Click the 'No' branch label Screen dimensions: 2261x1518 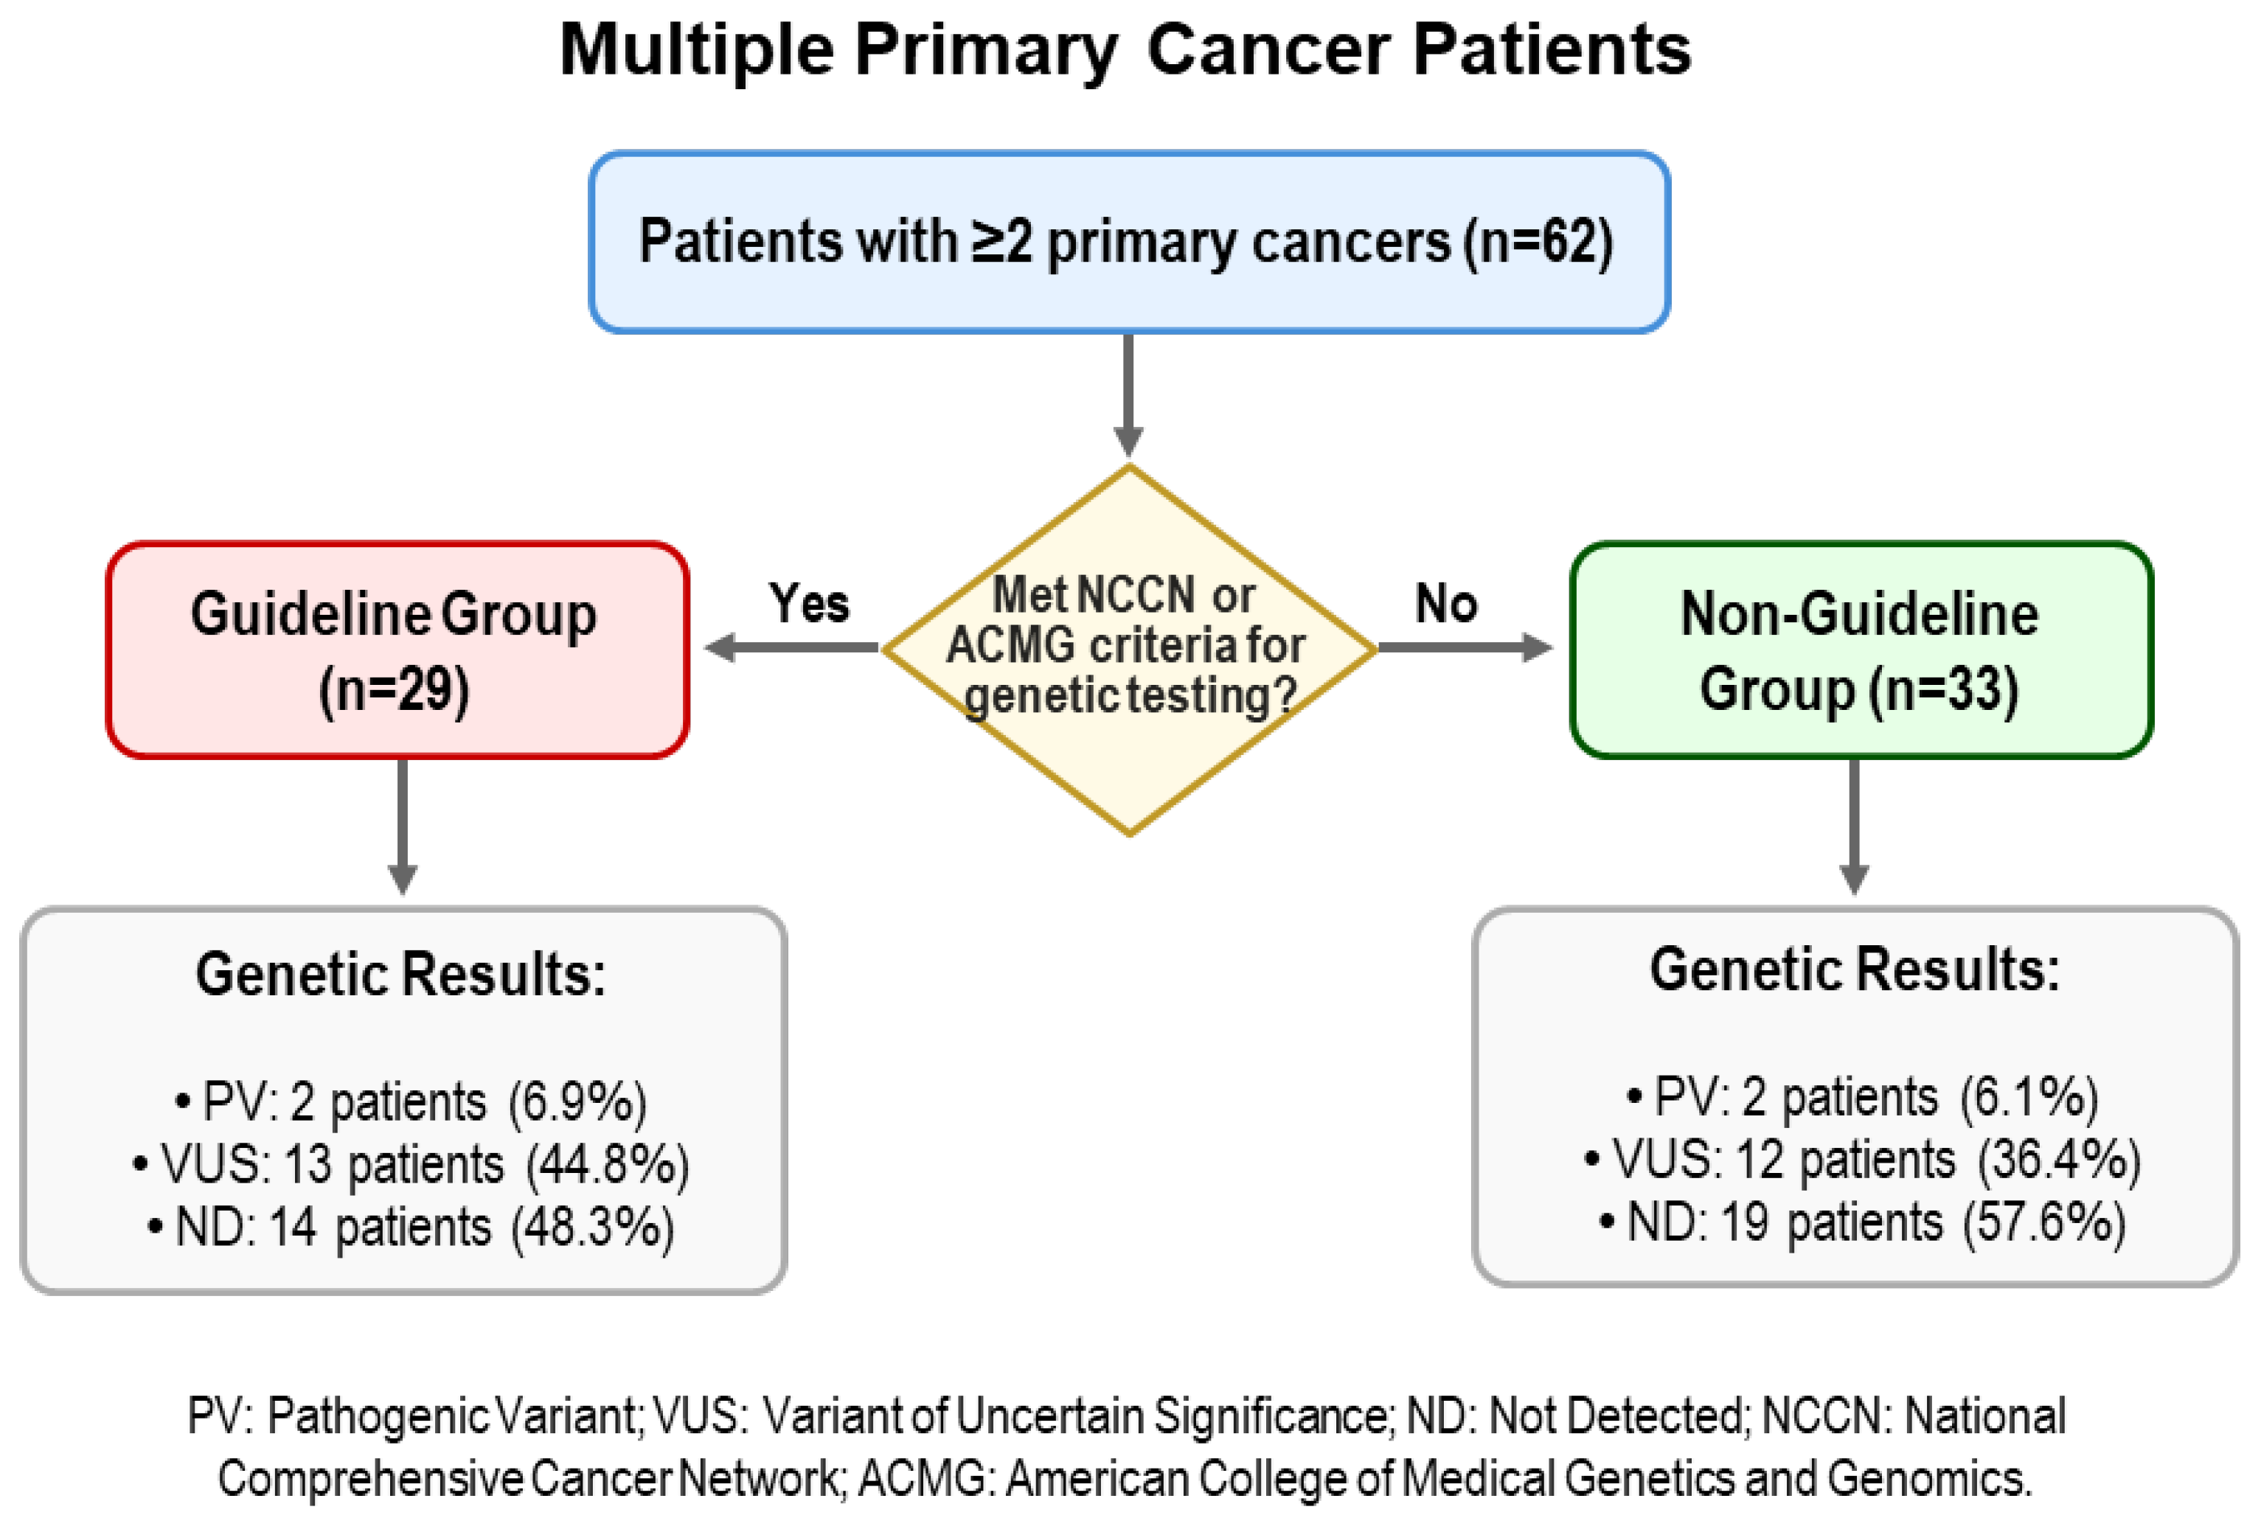[x=1445, y=603]
